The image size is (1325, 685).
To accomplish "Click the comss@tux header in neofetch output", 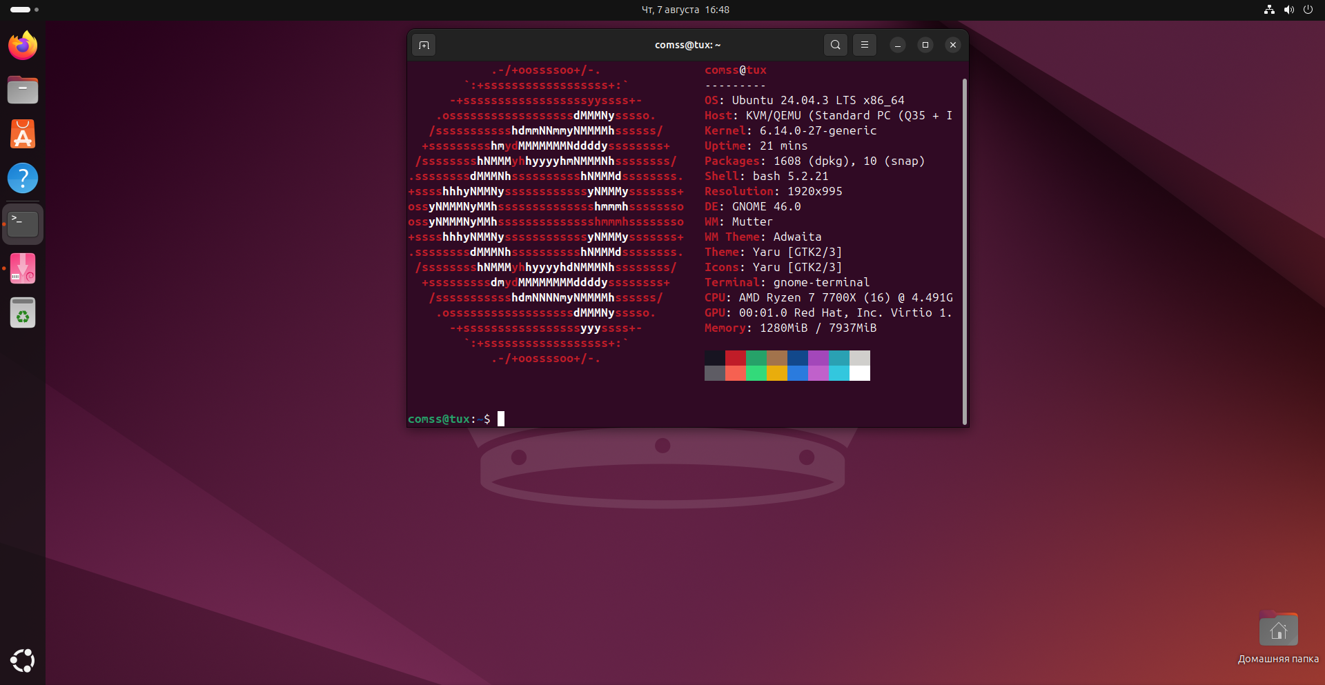I will 736,70.
